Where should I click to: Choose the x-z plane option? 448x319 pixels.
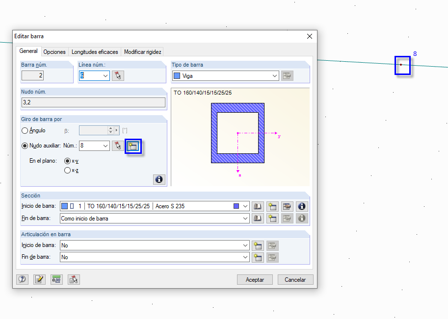coord(67,171)
